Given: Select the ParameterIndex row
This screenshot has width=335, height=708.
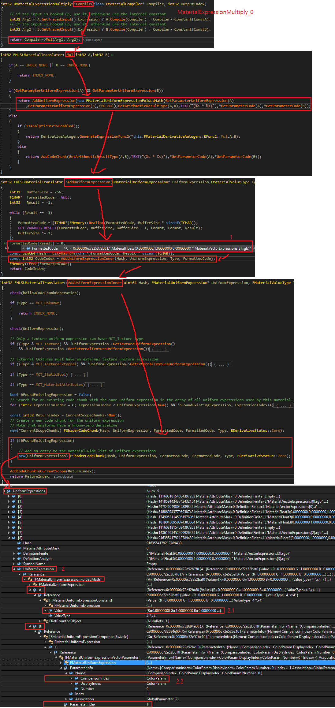Looking at the screenshot, I should tap(167, 704).
